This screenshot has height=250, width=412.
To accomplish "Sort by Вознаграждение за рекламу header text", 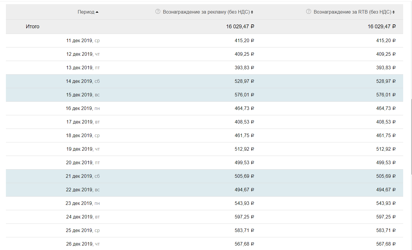I will pyautogui.click(x=206, y=12).
